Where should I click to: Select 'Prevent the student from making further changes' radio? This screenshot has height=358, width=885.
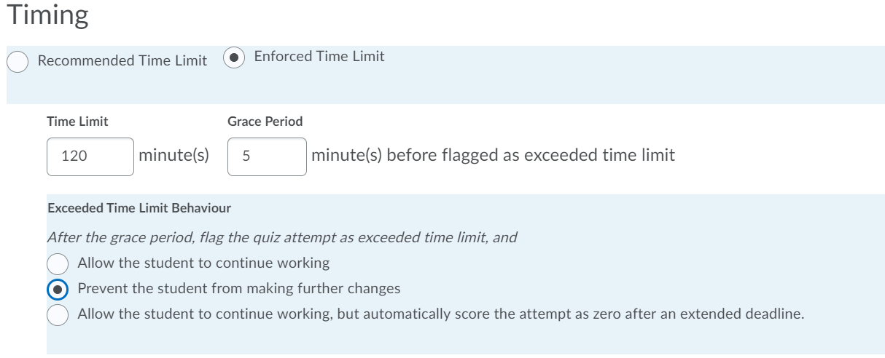(58, 289)
